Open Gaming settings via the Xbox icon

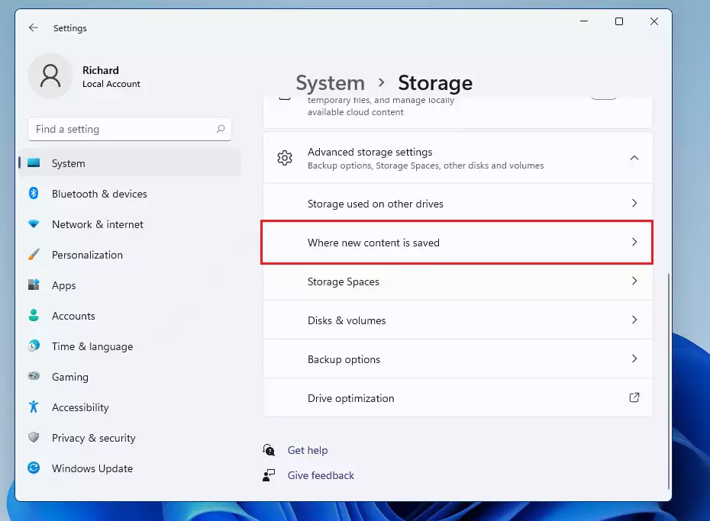pos(34,377)
